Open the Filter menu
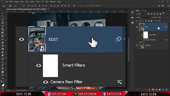The height and width of the screenshot is (96, 170). [38, 2]
